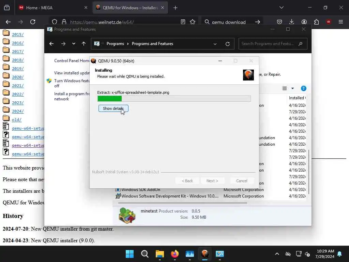Open the Firefox recent browsing icon

tap(7, 8)
